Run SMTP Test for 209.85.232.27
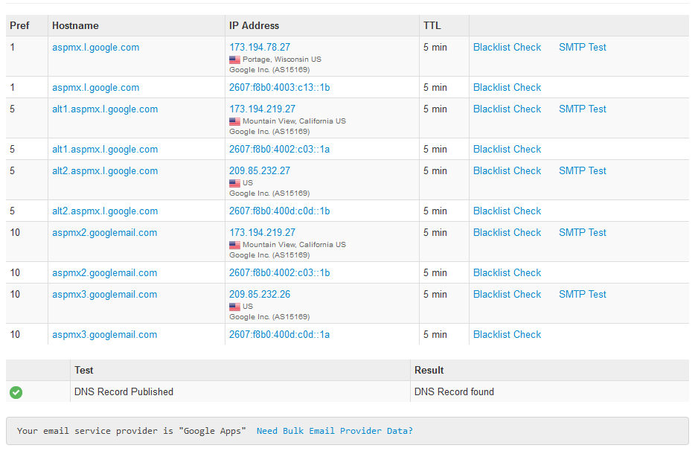This screenshot has height=451, width=695. click(582, 171)
